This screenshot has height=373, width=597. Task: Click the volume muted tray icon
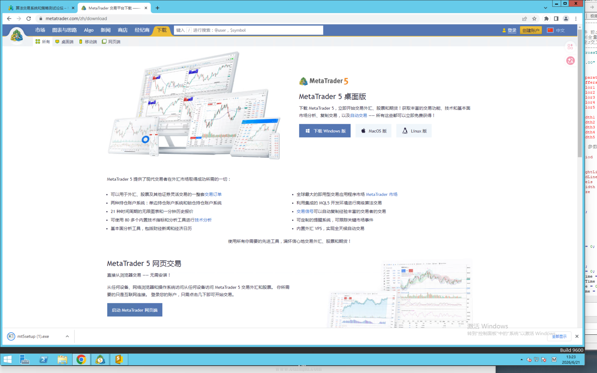click(x=529, y=360)
